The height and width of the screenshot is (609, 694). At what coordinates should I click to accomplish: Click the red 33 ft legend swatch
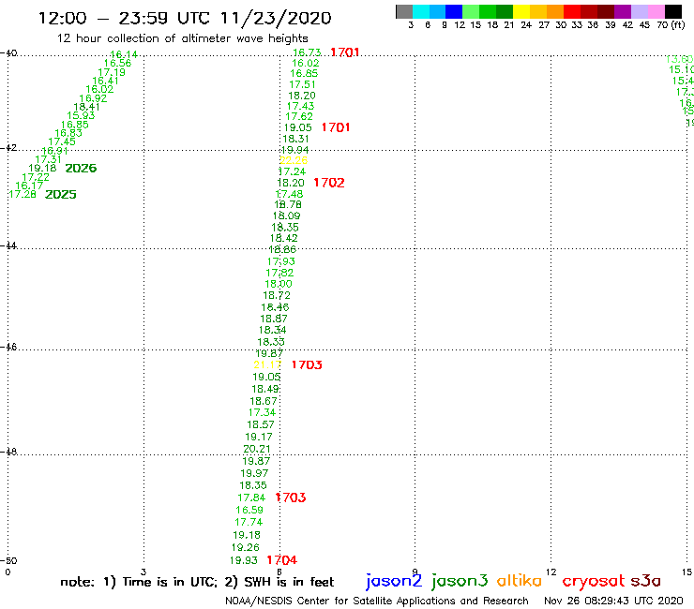pos(572,11)
